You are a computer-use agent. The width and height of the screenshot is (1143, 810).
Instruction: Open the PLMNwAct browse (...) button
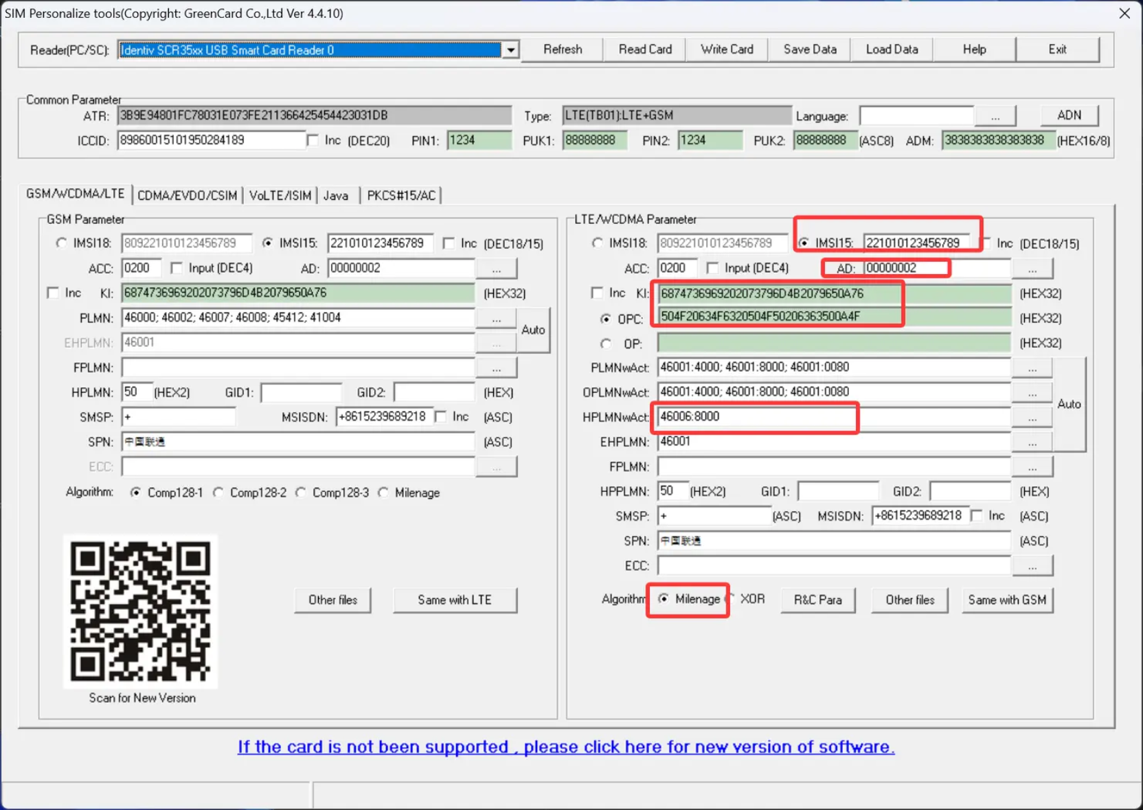(1032, 368)
